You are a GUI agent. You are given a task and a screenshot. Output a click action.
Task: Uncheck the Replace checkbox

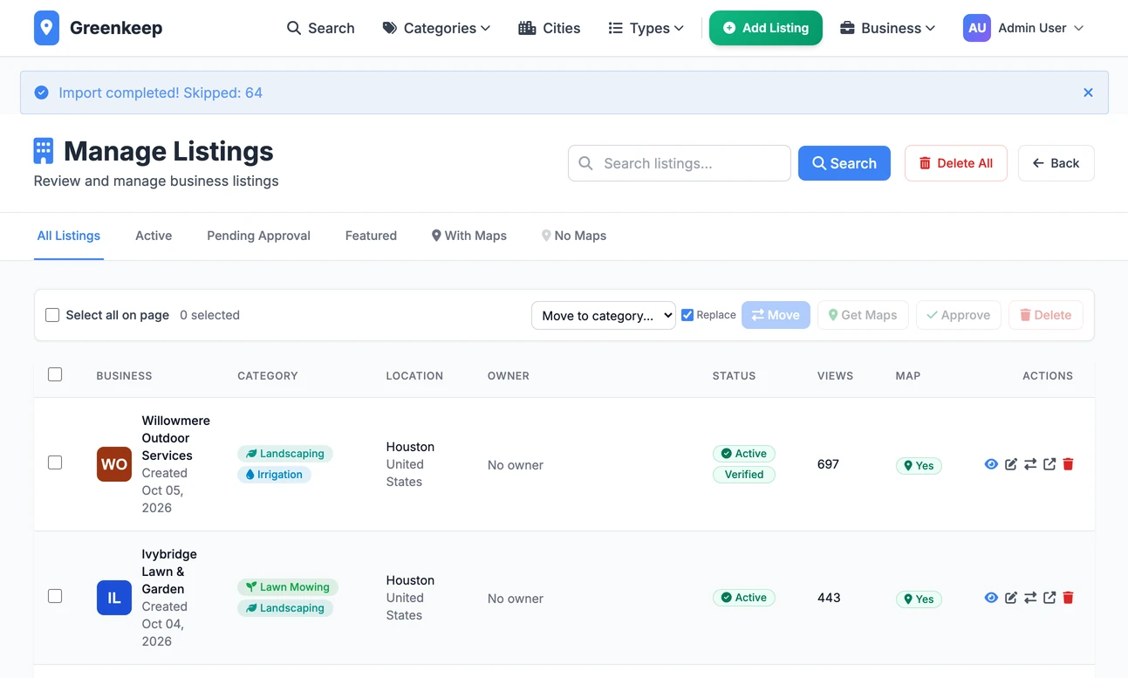687,315
